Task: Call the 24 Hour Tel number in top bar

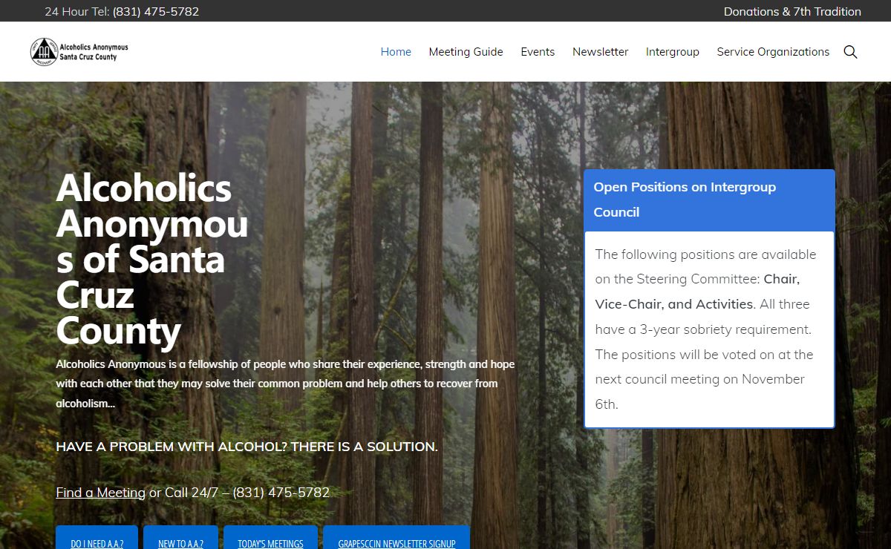Action: point(156,11)
